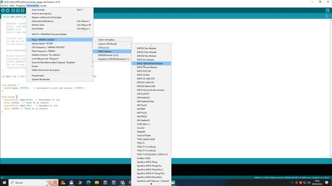Open WiFi101 / WiFiNINA Firmware Updater

60,34
